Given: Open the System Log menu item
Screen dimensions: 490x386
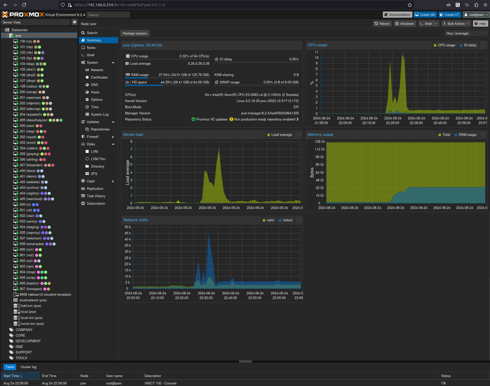Looking at the screenshot, I should pos(98,114).
